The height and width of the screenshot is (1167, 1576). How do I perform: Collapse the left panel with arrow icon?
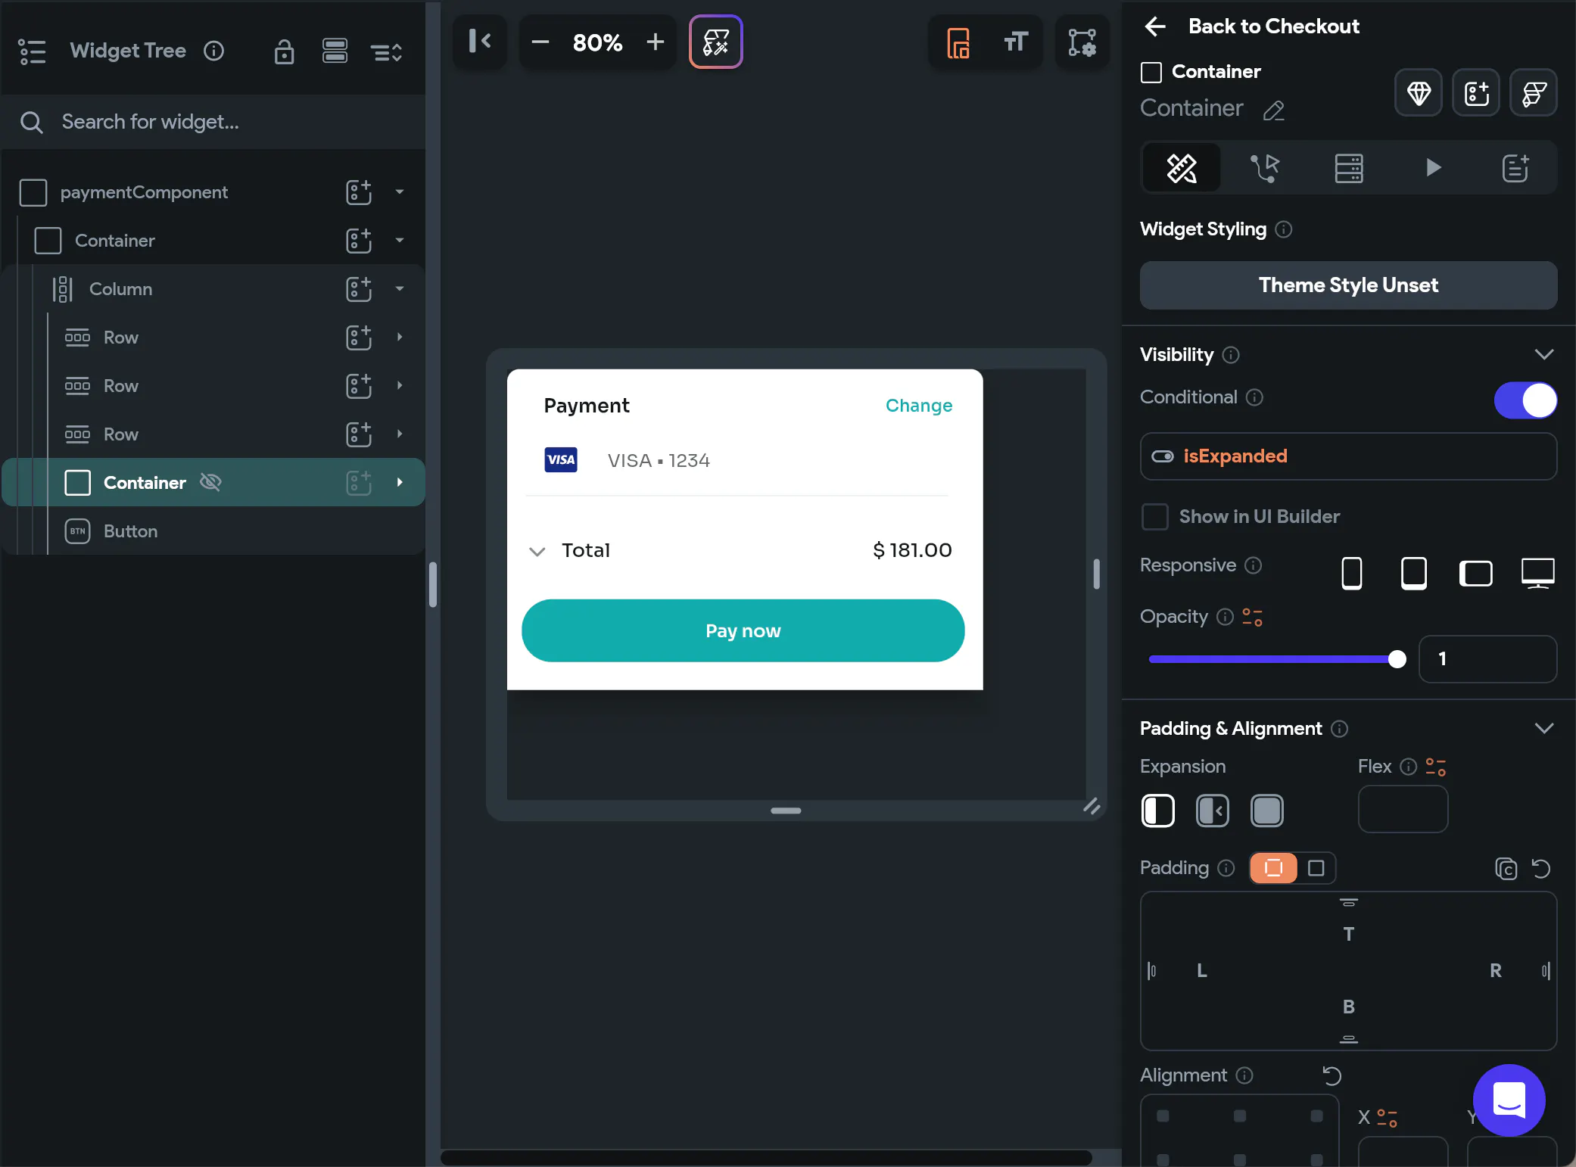[480, 41]
